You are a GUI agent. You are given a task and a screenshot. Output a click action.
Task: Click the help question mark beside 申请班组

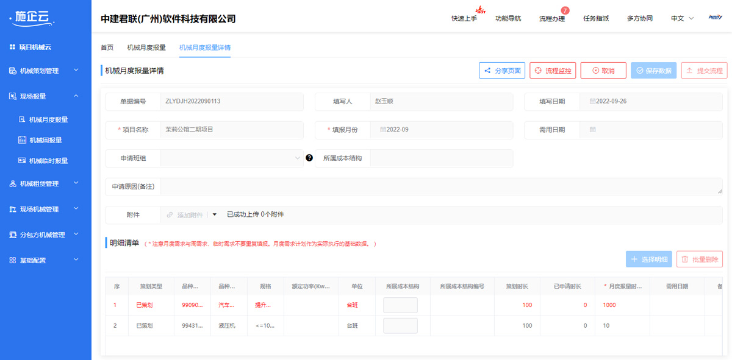click(x=309, y=158)
